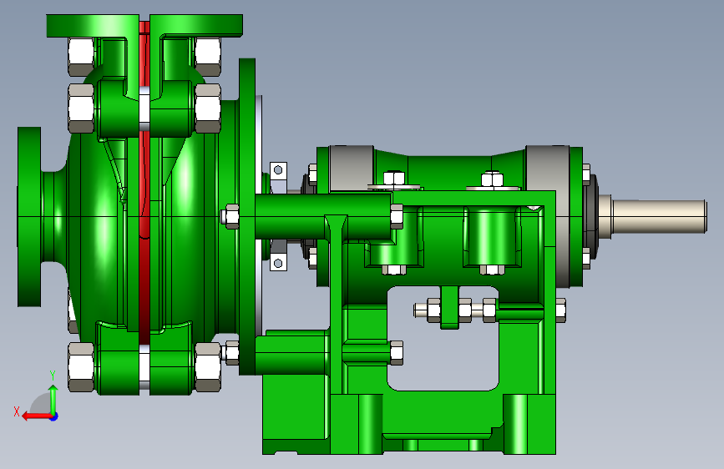This screenshot has width=724, height=469.
Task: Select the large circular frame plate behind the casing
Action: (x=247, y=216)
